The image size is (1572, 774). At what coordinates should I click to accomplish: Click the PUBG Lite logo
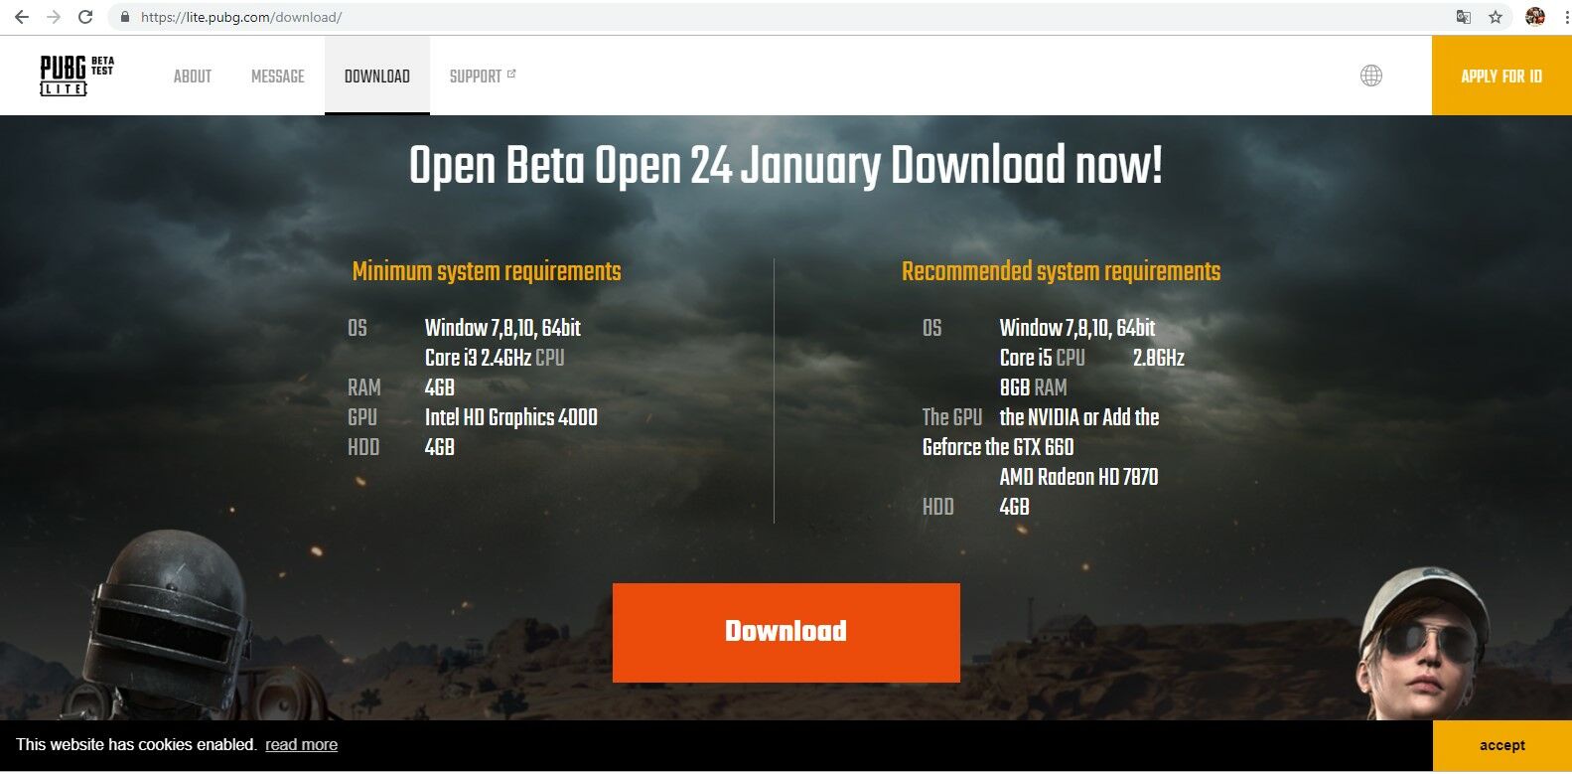(x=76, y=76)
